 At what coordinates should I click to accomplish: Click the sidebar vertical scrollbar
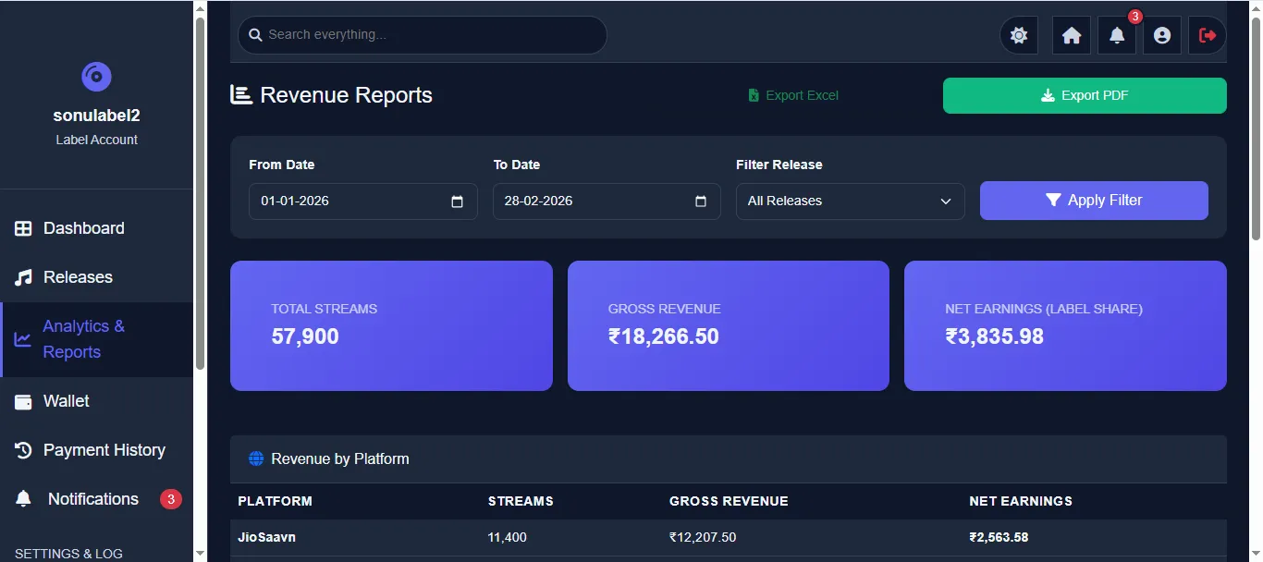pyautogui.click(x=200, y=194)
